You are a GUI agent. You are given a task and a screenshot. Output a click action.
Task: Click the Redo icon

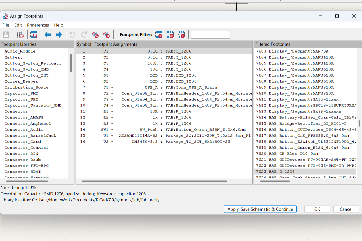pos(84,35)
